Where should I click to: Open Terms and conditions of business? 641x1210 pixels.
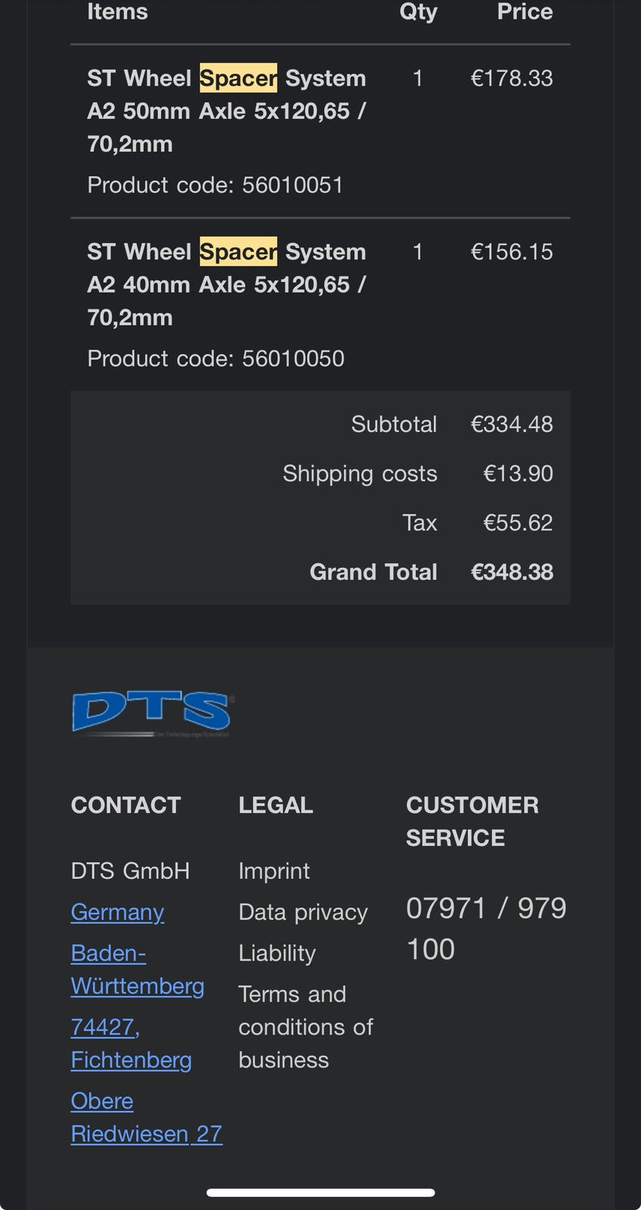(x=305, y=1027)
